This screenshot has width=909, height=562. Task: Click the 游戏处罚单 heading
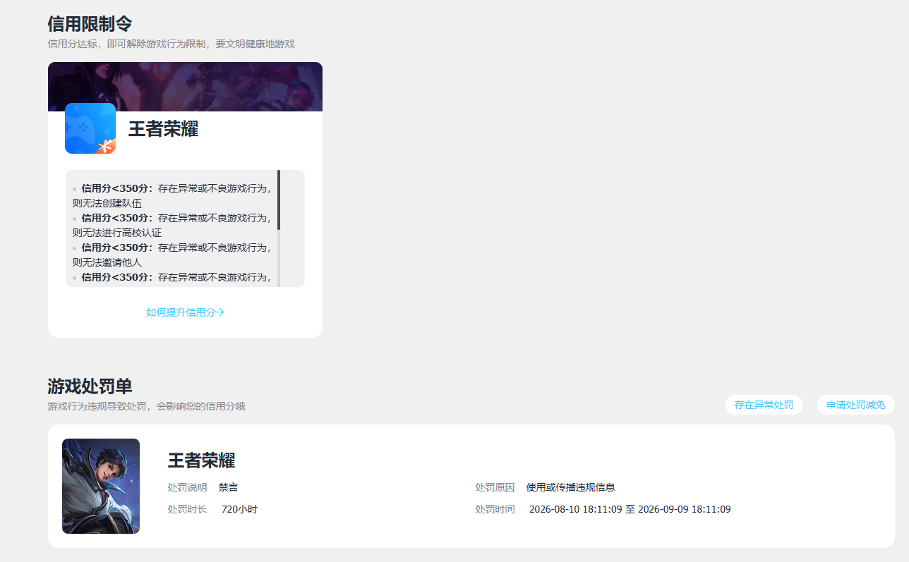90,386
